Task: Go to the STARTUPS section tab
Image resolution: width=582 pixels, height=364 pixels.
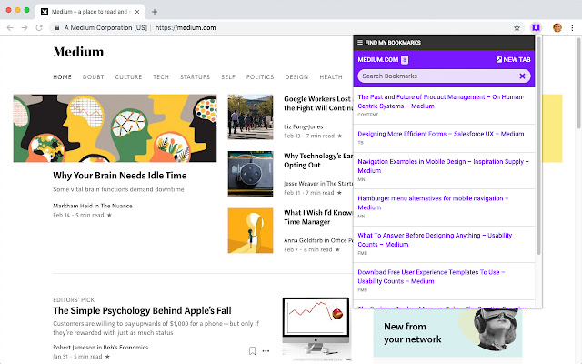Action: tap(195, 77)
